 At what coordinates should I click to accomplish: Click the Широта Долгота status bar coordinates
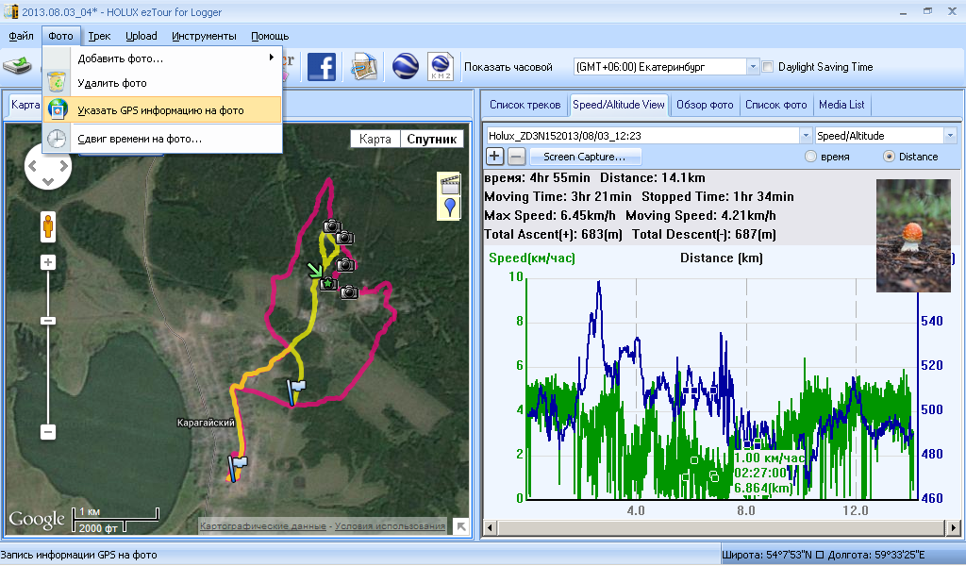[x=823, y=555]
